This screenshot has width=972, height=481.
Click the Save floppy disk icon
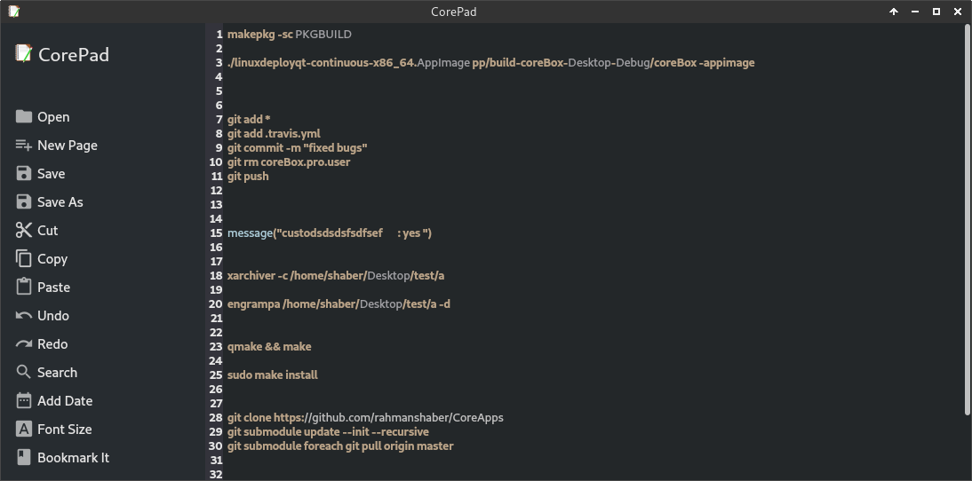[x=24, y=173]
